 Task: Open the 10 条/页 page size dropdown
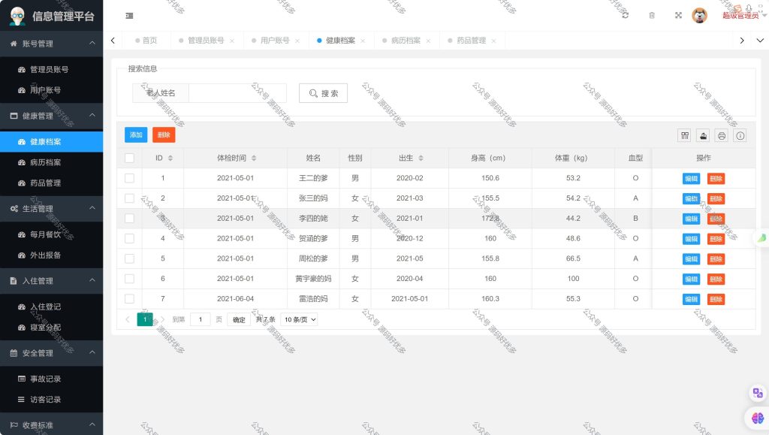point(299,320)
